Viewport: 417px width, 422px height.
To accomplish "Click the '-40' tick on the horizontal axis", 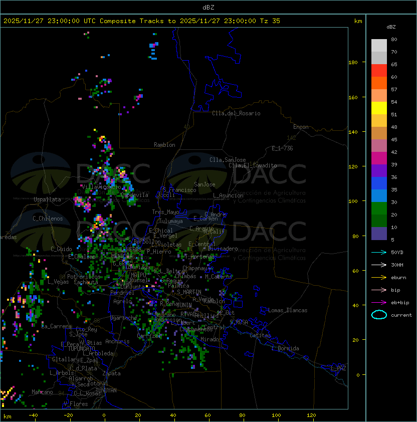I will click(33, 415).
